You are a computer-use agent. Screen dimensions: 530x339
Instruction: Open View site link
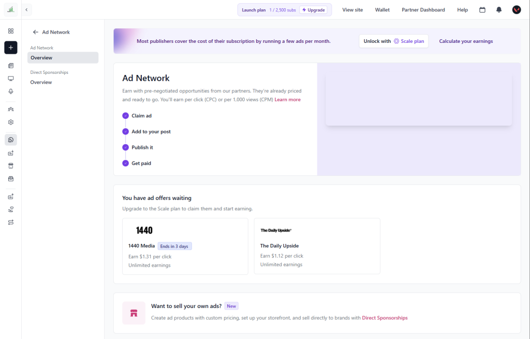click(x=352, y=10)
